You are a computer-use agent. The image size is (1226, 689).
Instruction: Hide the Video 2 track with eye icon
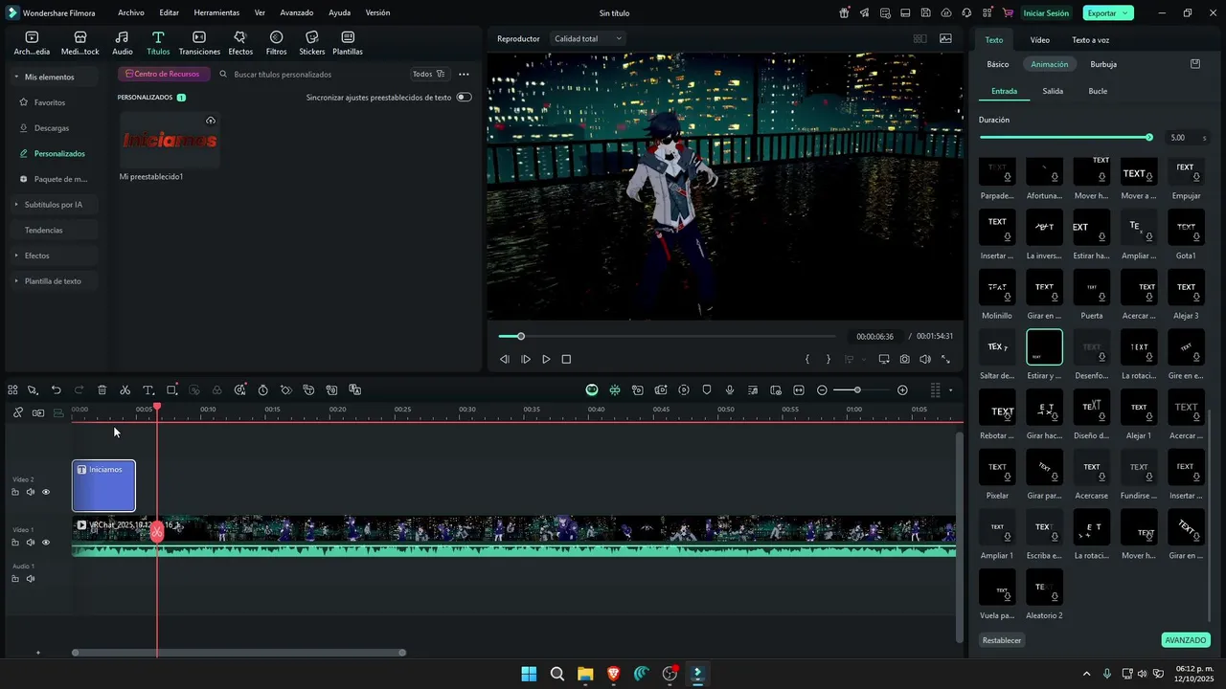(46, 492)
